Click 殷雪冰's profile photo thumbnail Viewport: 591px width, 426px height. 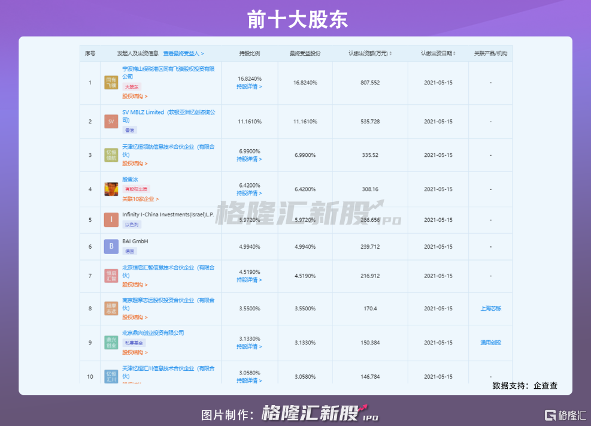[x=111, y=189]
